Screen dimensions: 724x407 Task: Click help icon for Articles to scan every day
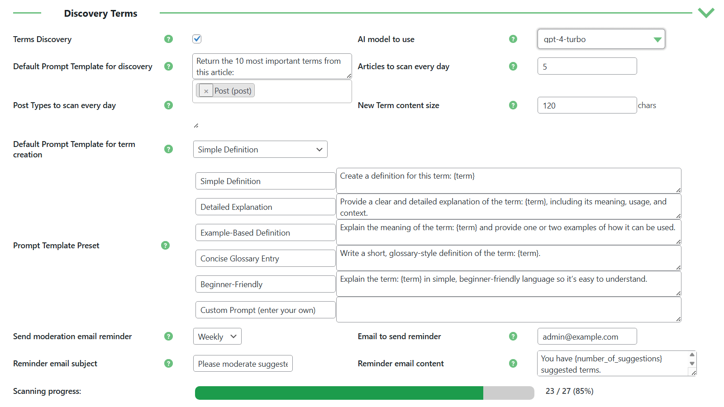[x=513, y=66]
